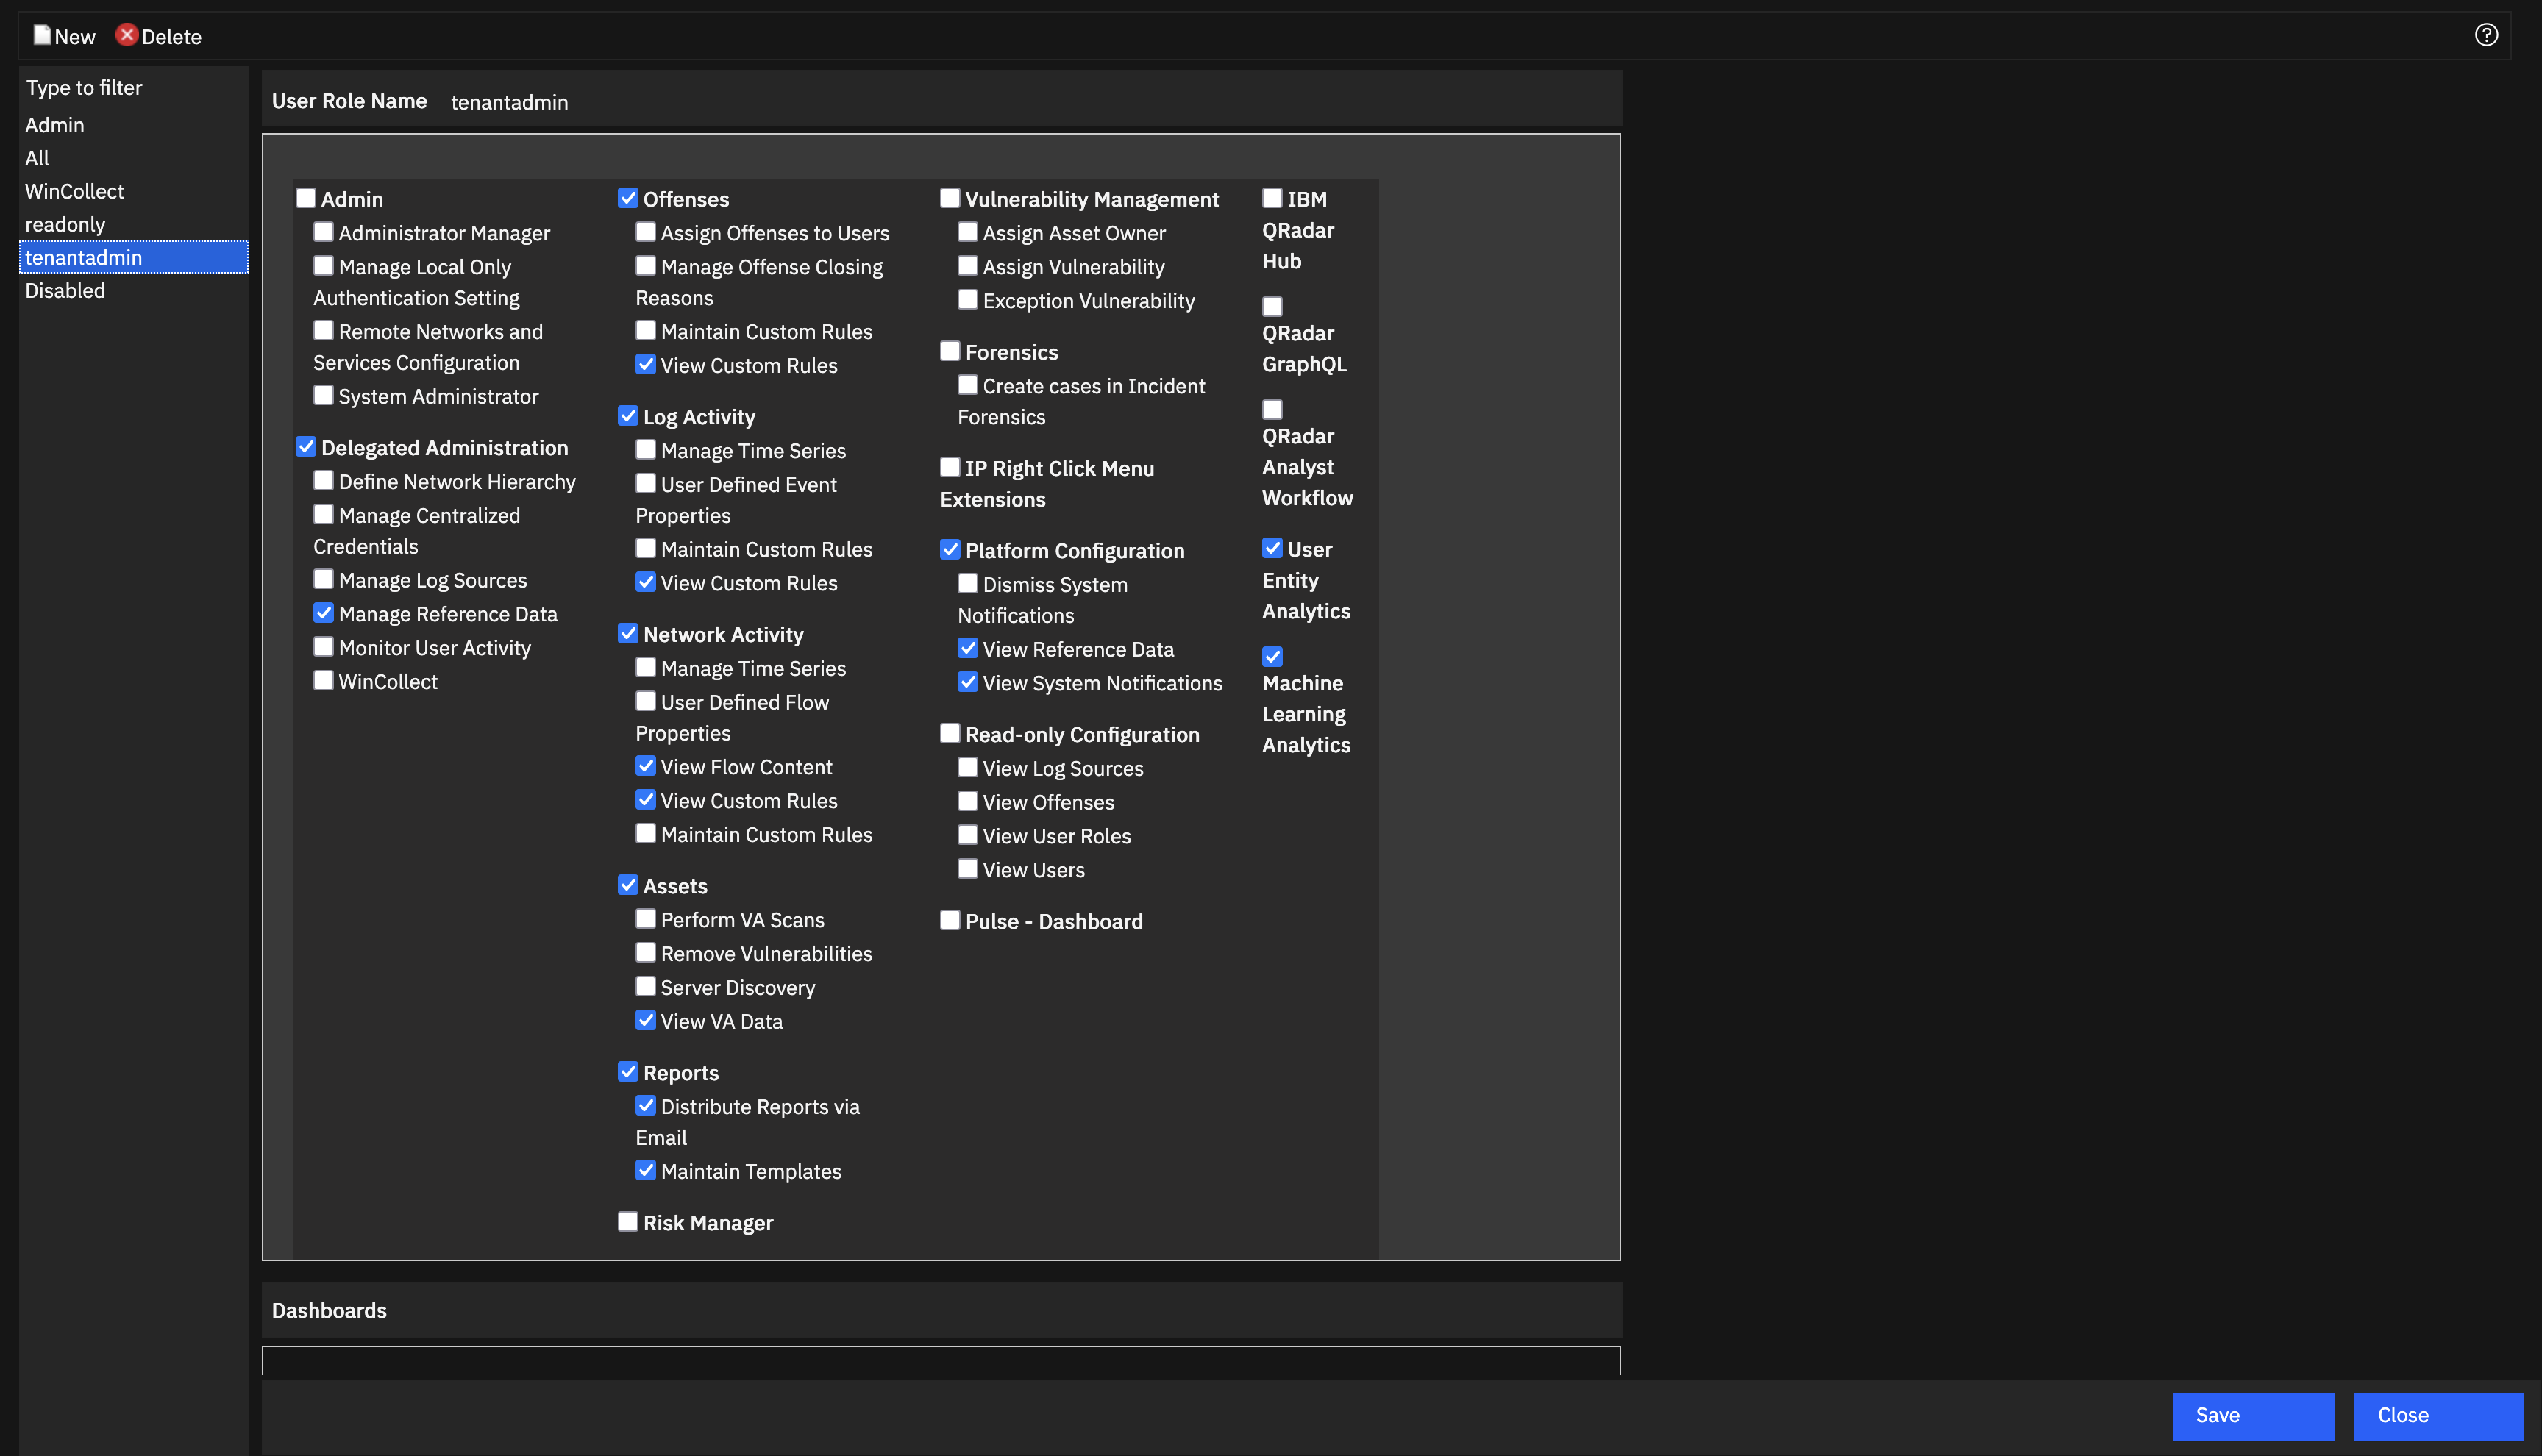Uncheck View Flow Content
Screen dimensions: 2542x1456
coord(646,766)
